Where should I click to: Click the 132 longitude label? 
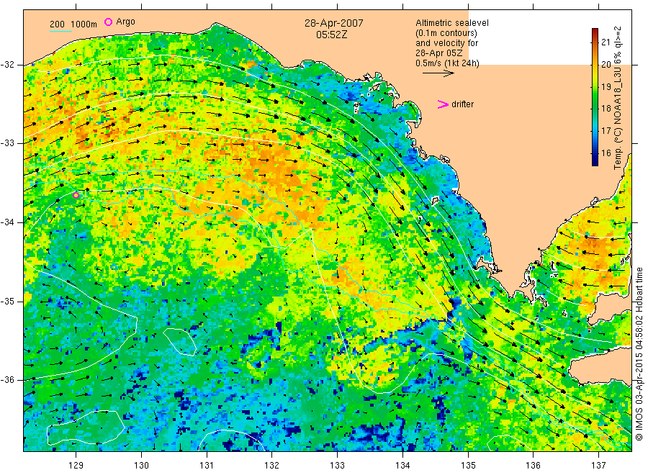[272, 466]
